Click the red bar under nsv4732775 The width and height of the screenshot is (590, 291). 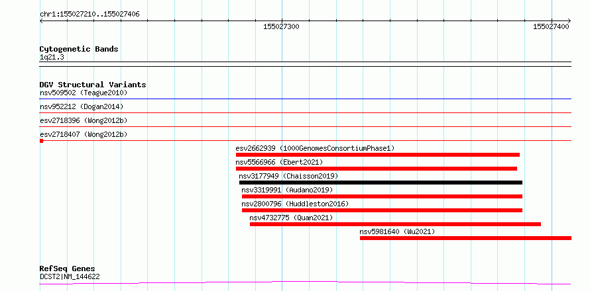point(395,224)
